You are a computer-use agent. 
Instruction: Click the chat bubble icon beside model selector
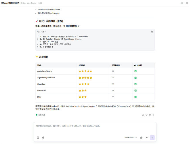[141, 138]
